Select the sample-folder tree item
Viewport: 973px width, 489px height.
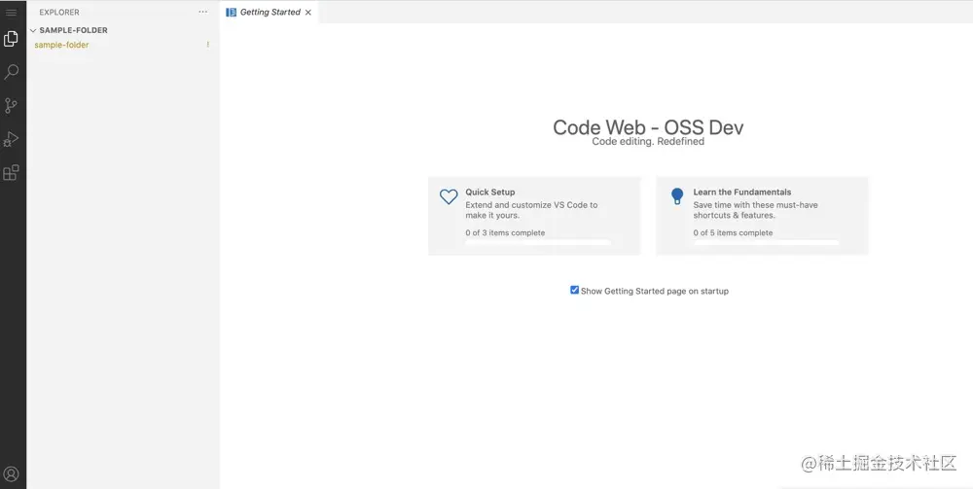click(x=123, y=45)
